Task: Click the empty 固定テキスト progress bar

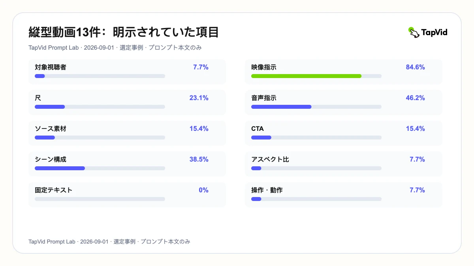Action: pos(100,199)
